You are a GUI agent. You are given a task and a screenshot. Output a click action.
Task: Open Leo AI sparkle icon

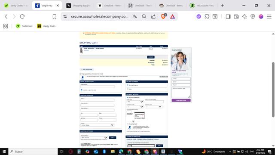244,16
